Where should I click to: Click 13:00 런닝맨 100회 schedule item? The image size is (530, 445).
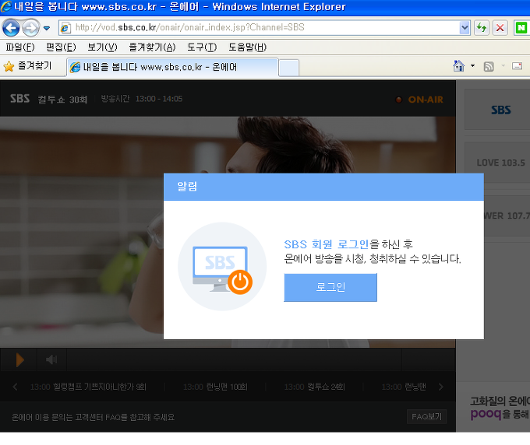(215, 387)
